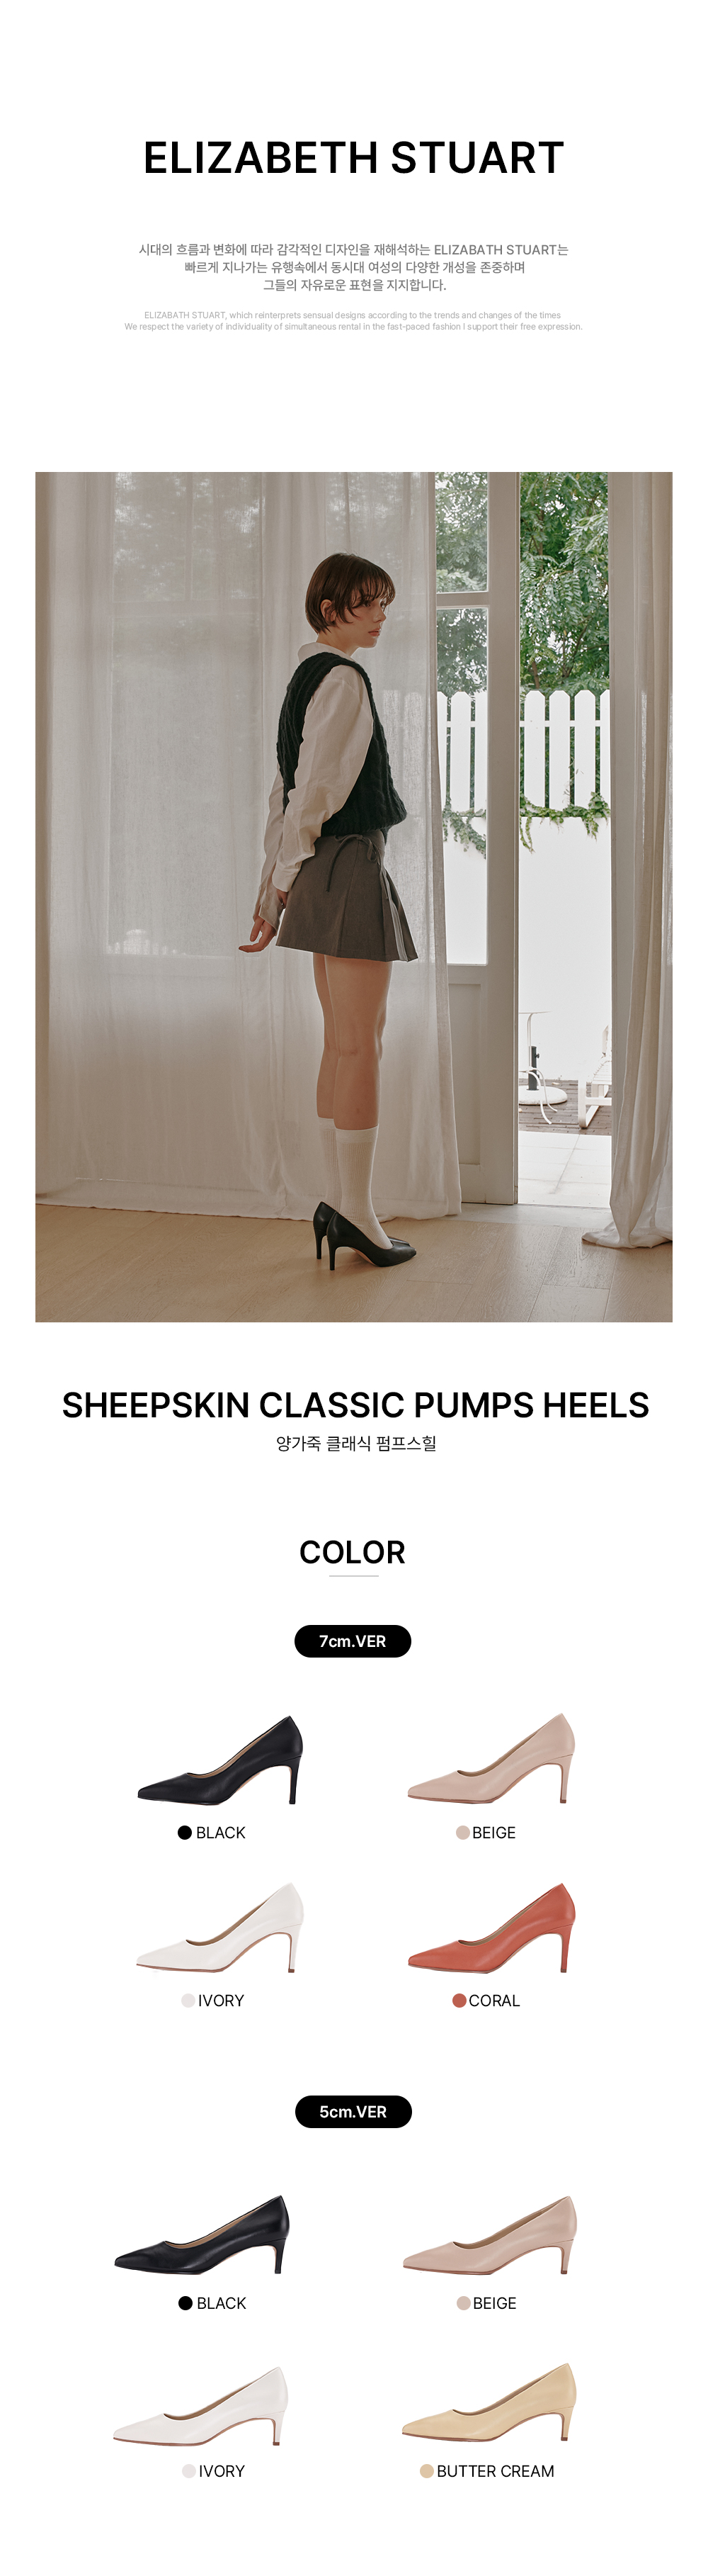The image size is (708, 2576).
Task: Choose the butter cream color swatch dot
Action: [426, 2471]
